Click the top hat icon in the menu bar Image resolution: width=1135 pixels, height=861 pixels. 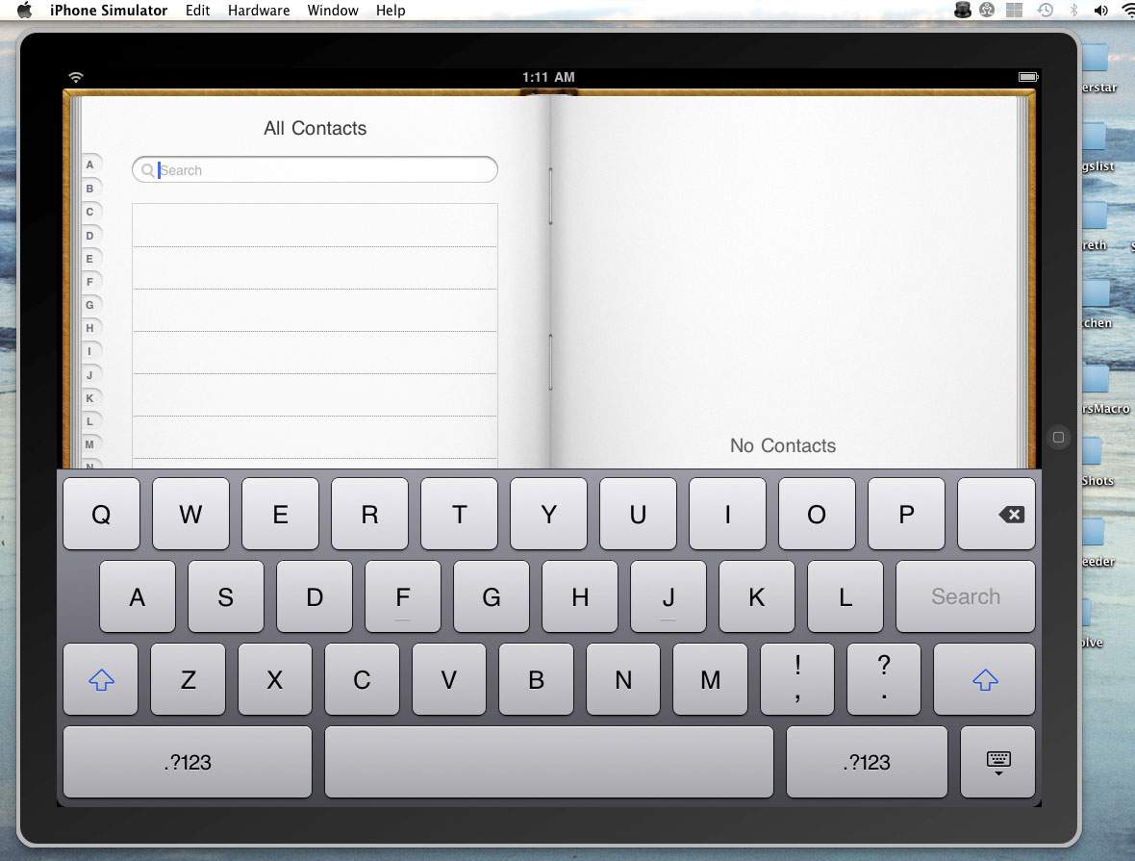tap(962, 11)
